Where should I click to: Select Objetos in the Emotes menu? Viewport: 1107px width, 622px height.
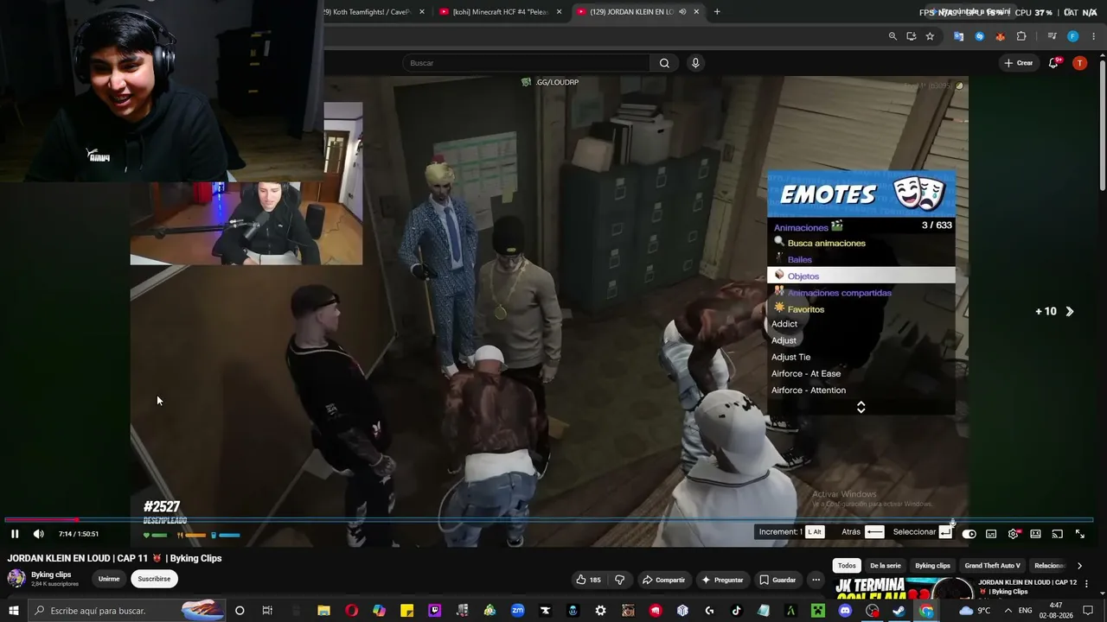pos(861,276)
